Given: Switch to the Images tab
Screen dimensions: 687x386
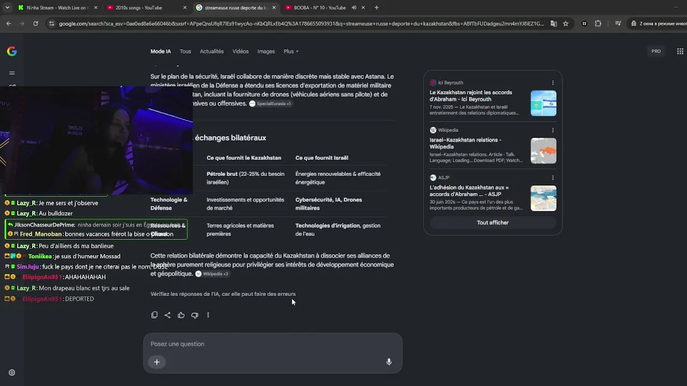Looking at the screenshot, I should pos(266,51).
